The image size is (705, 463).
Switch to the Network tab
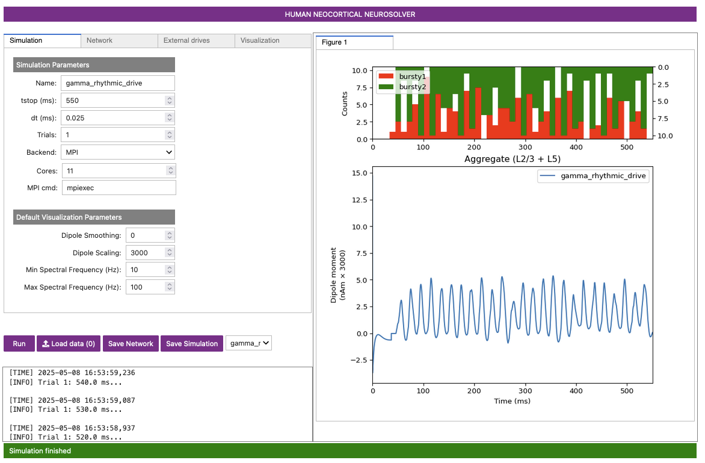119,40
